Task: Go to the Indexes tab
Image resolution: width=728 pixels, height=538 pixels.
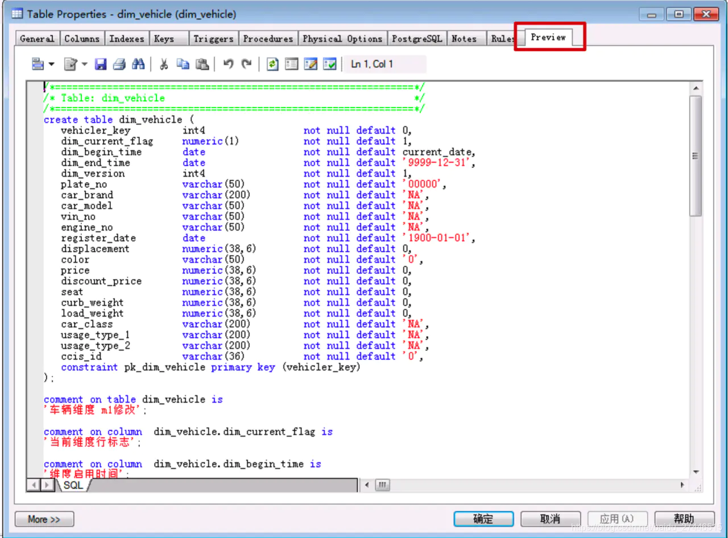Action: (x=127, y=39)
